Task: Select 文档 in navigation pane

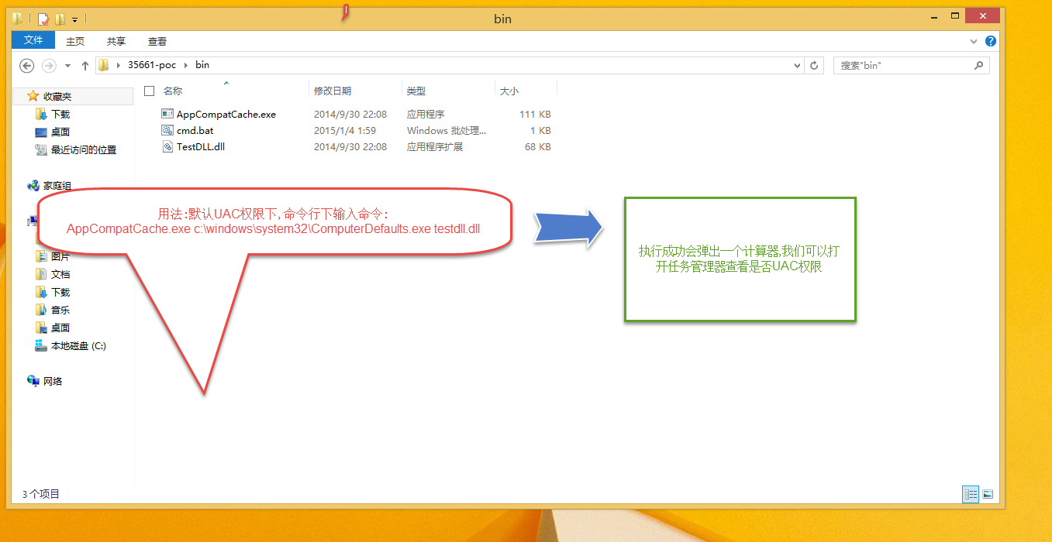Action: tap(60, 275)
